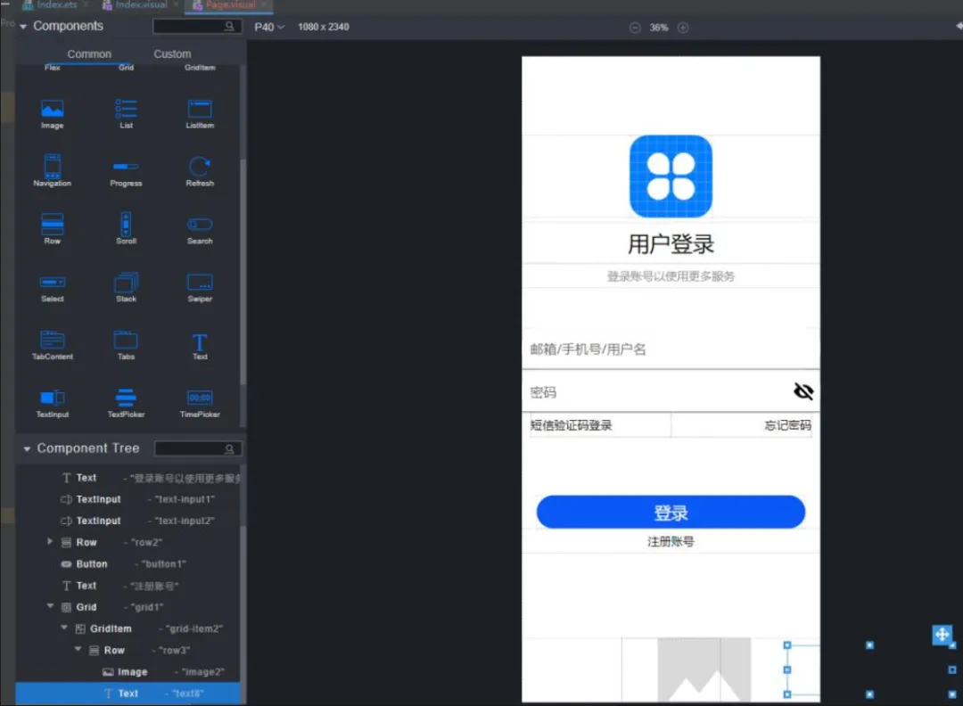Select the Progress component icon

pos(126,167)
